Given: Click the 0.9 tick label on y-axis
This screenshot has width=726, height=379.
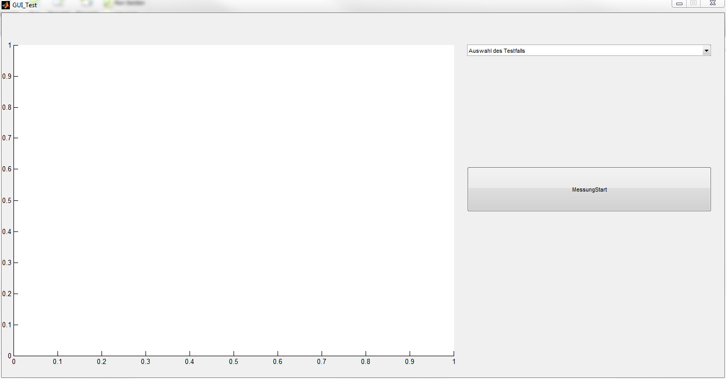Looking at the screenshot, I should (x=6, y=77).
